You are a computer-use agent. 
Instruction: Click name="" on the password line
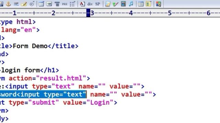point(103,94)
